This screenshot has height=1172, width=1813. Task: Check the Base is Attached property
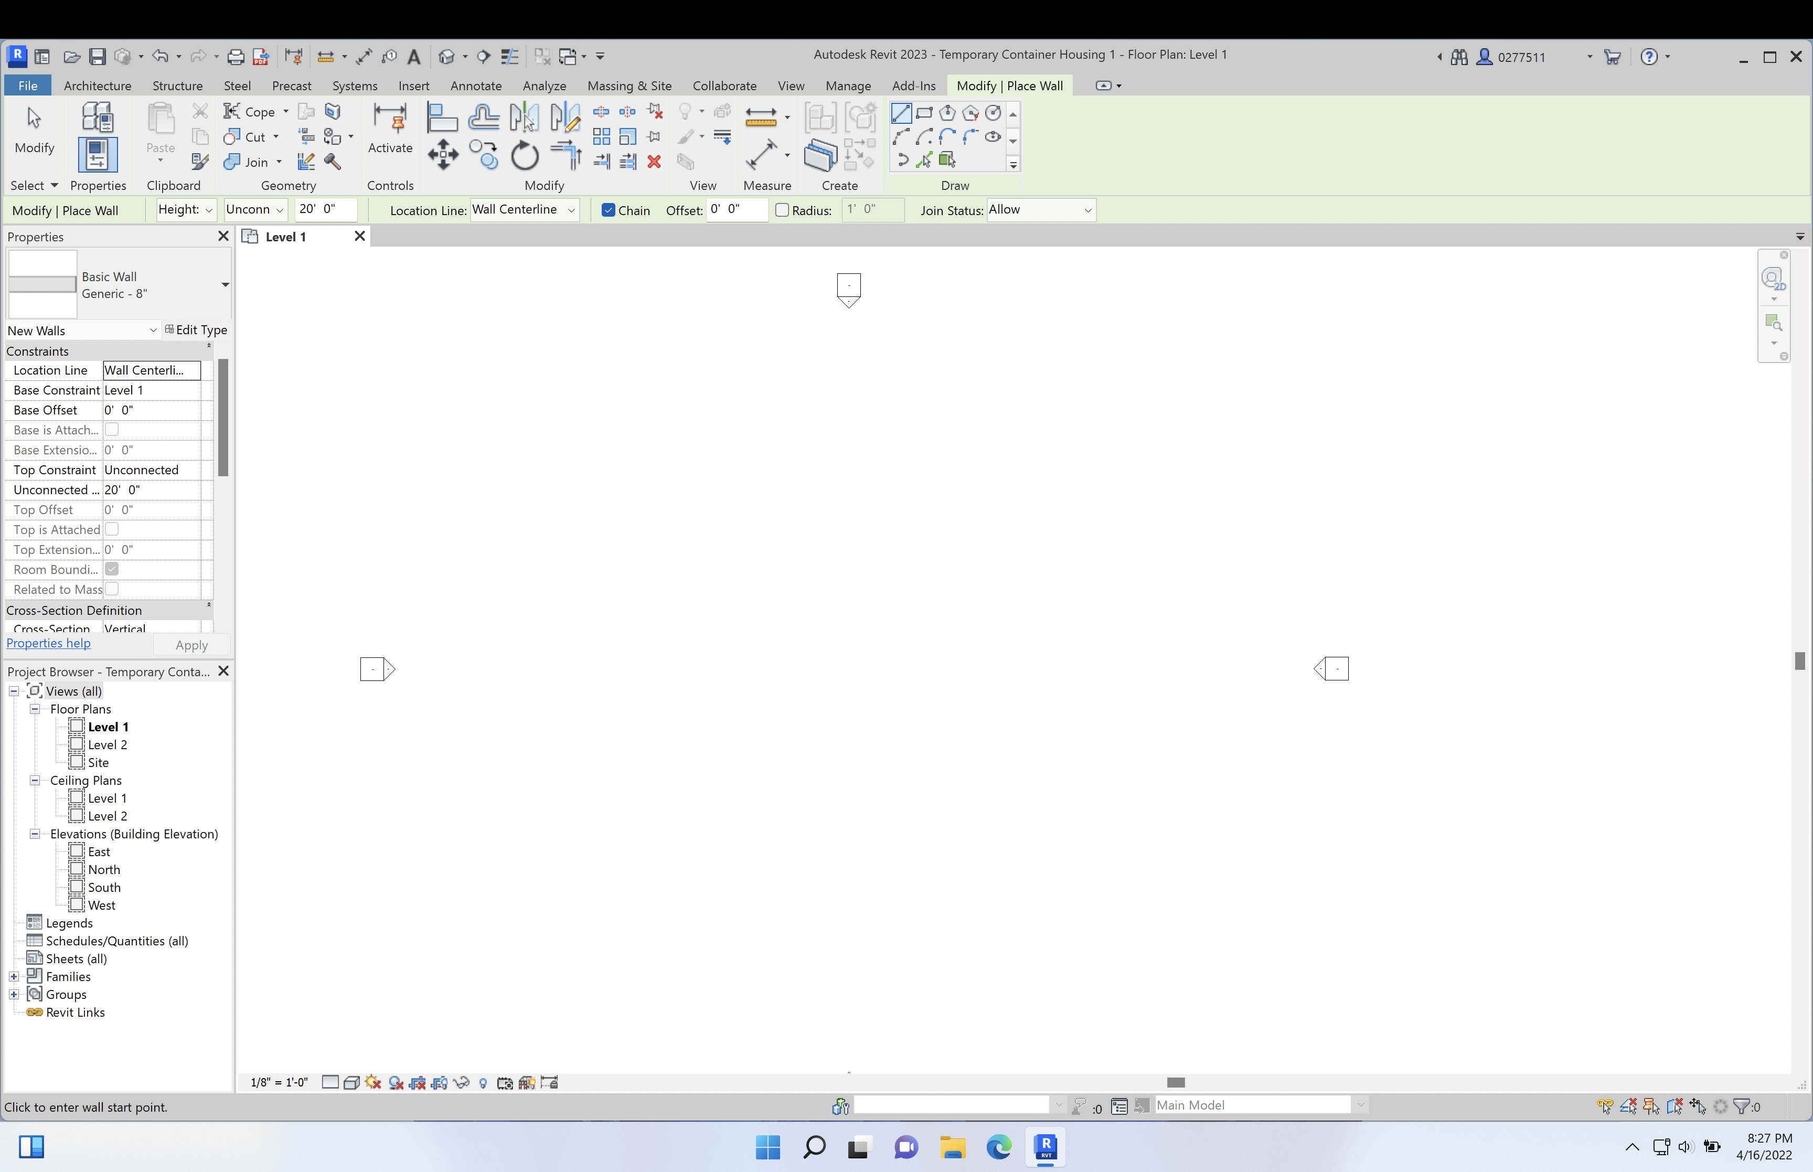click(x=112, y=429)
